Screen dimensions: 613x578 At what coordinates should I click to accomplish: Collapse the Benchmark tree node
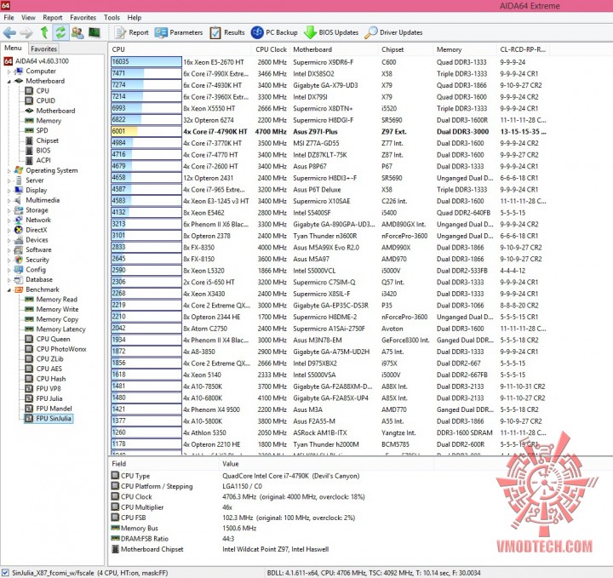(9, 290)
